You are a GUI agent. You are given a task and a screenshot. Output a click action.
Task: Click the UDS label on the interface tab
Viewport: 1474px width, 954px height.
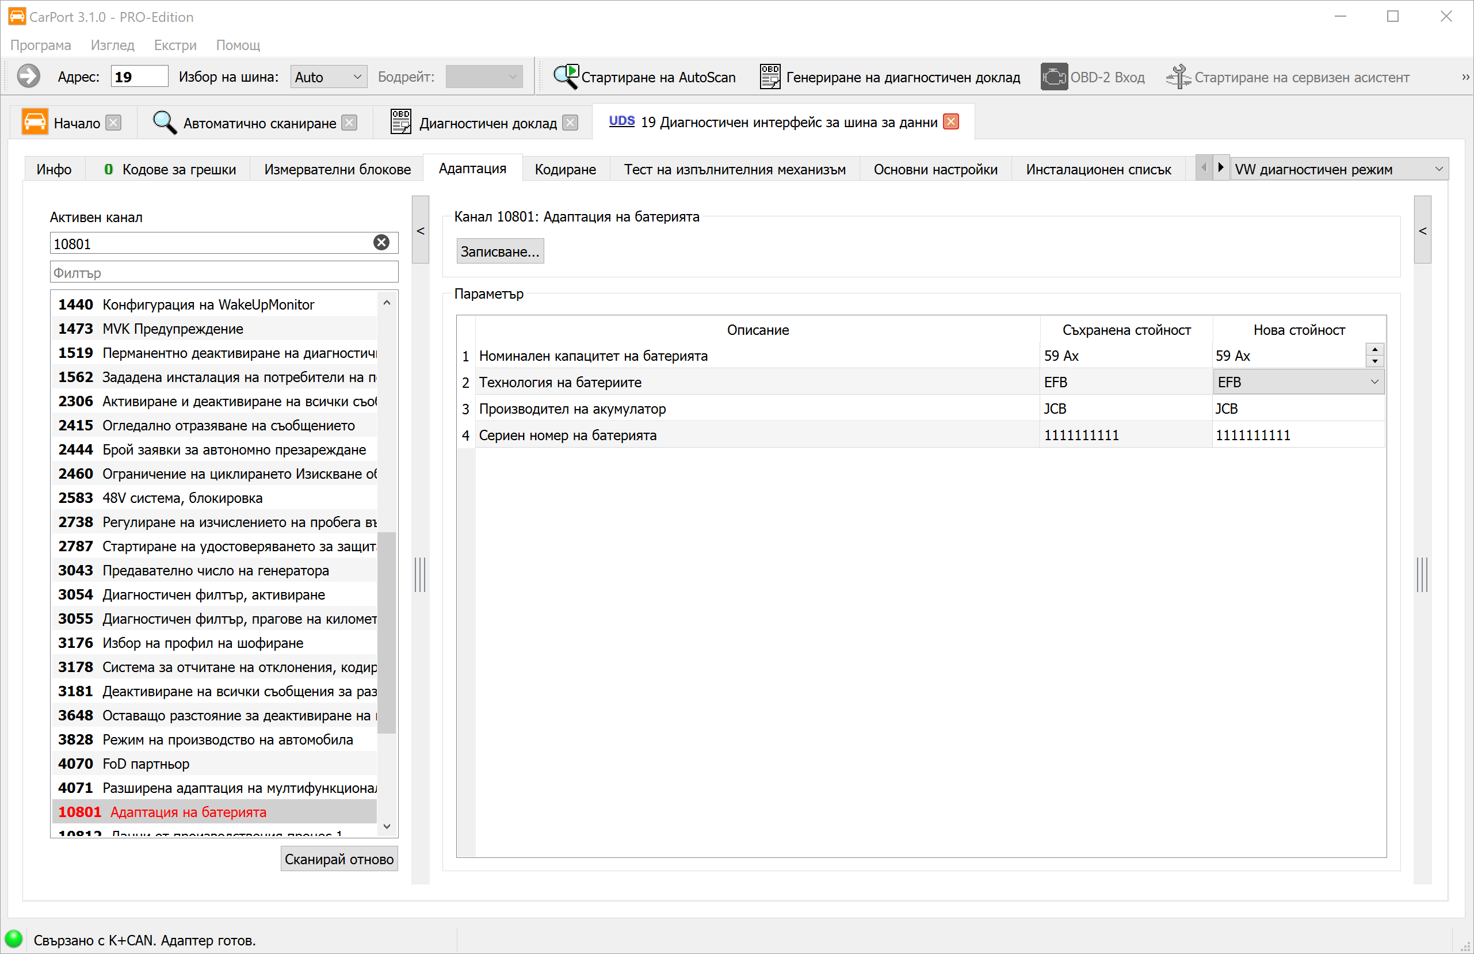coord(621,121)
